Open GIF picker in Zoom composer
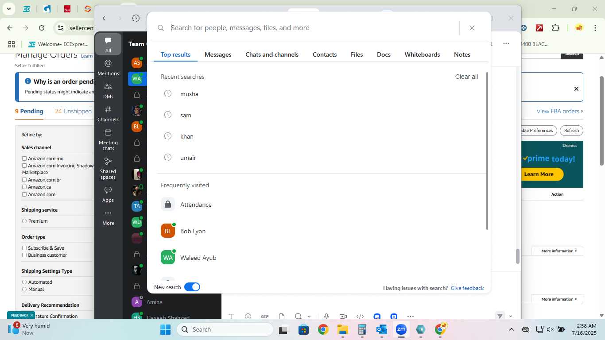Image resolution: width=605 pixels, height=340 pixels. point(265,316)
